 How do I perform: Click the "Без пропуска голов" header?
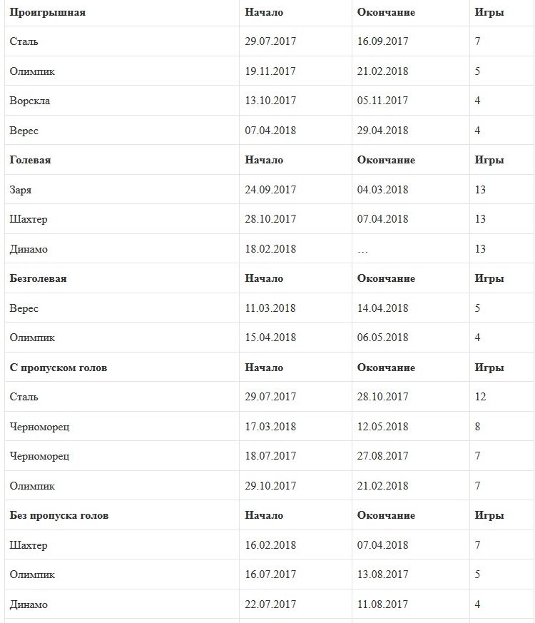point(59,515)
